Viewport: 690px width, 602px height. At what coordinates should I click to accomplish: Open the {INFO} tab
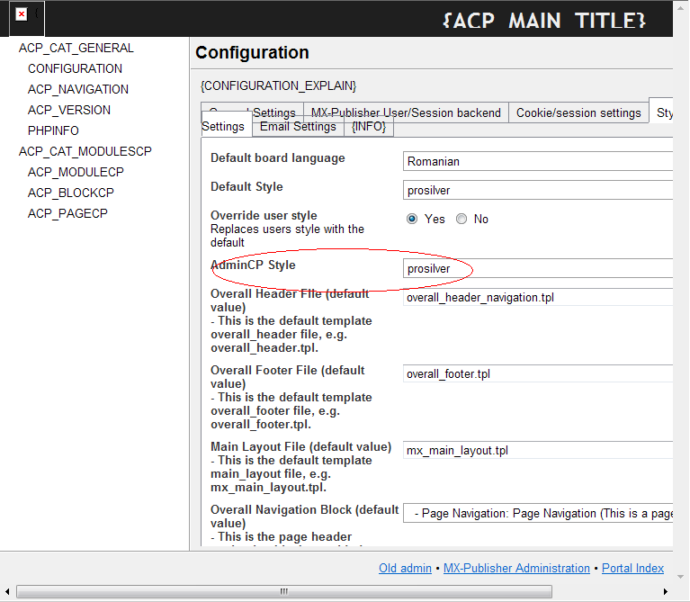[x=369, y=127]
